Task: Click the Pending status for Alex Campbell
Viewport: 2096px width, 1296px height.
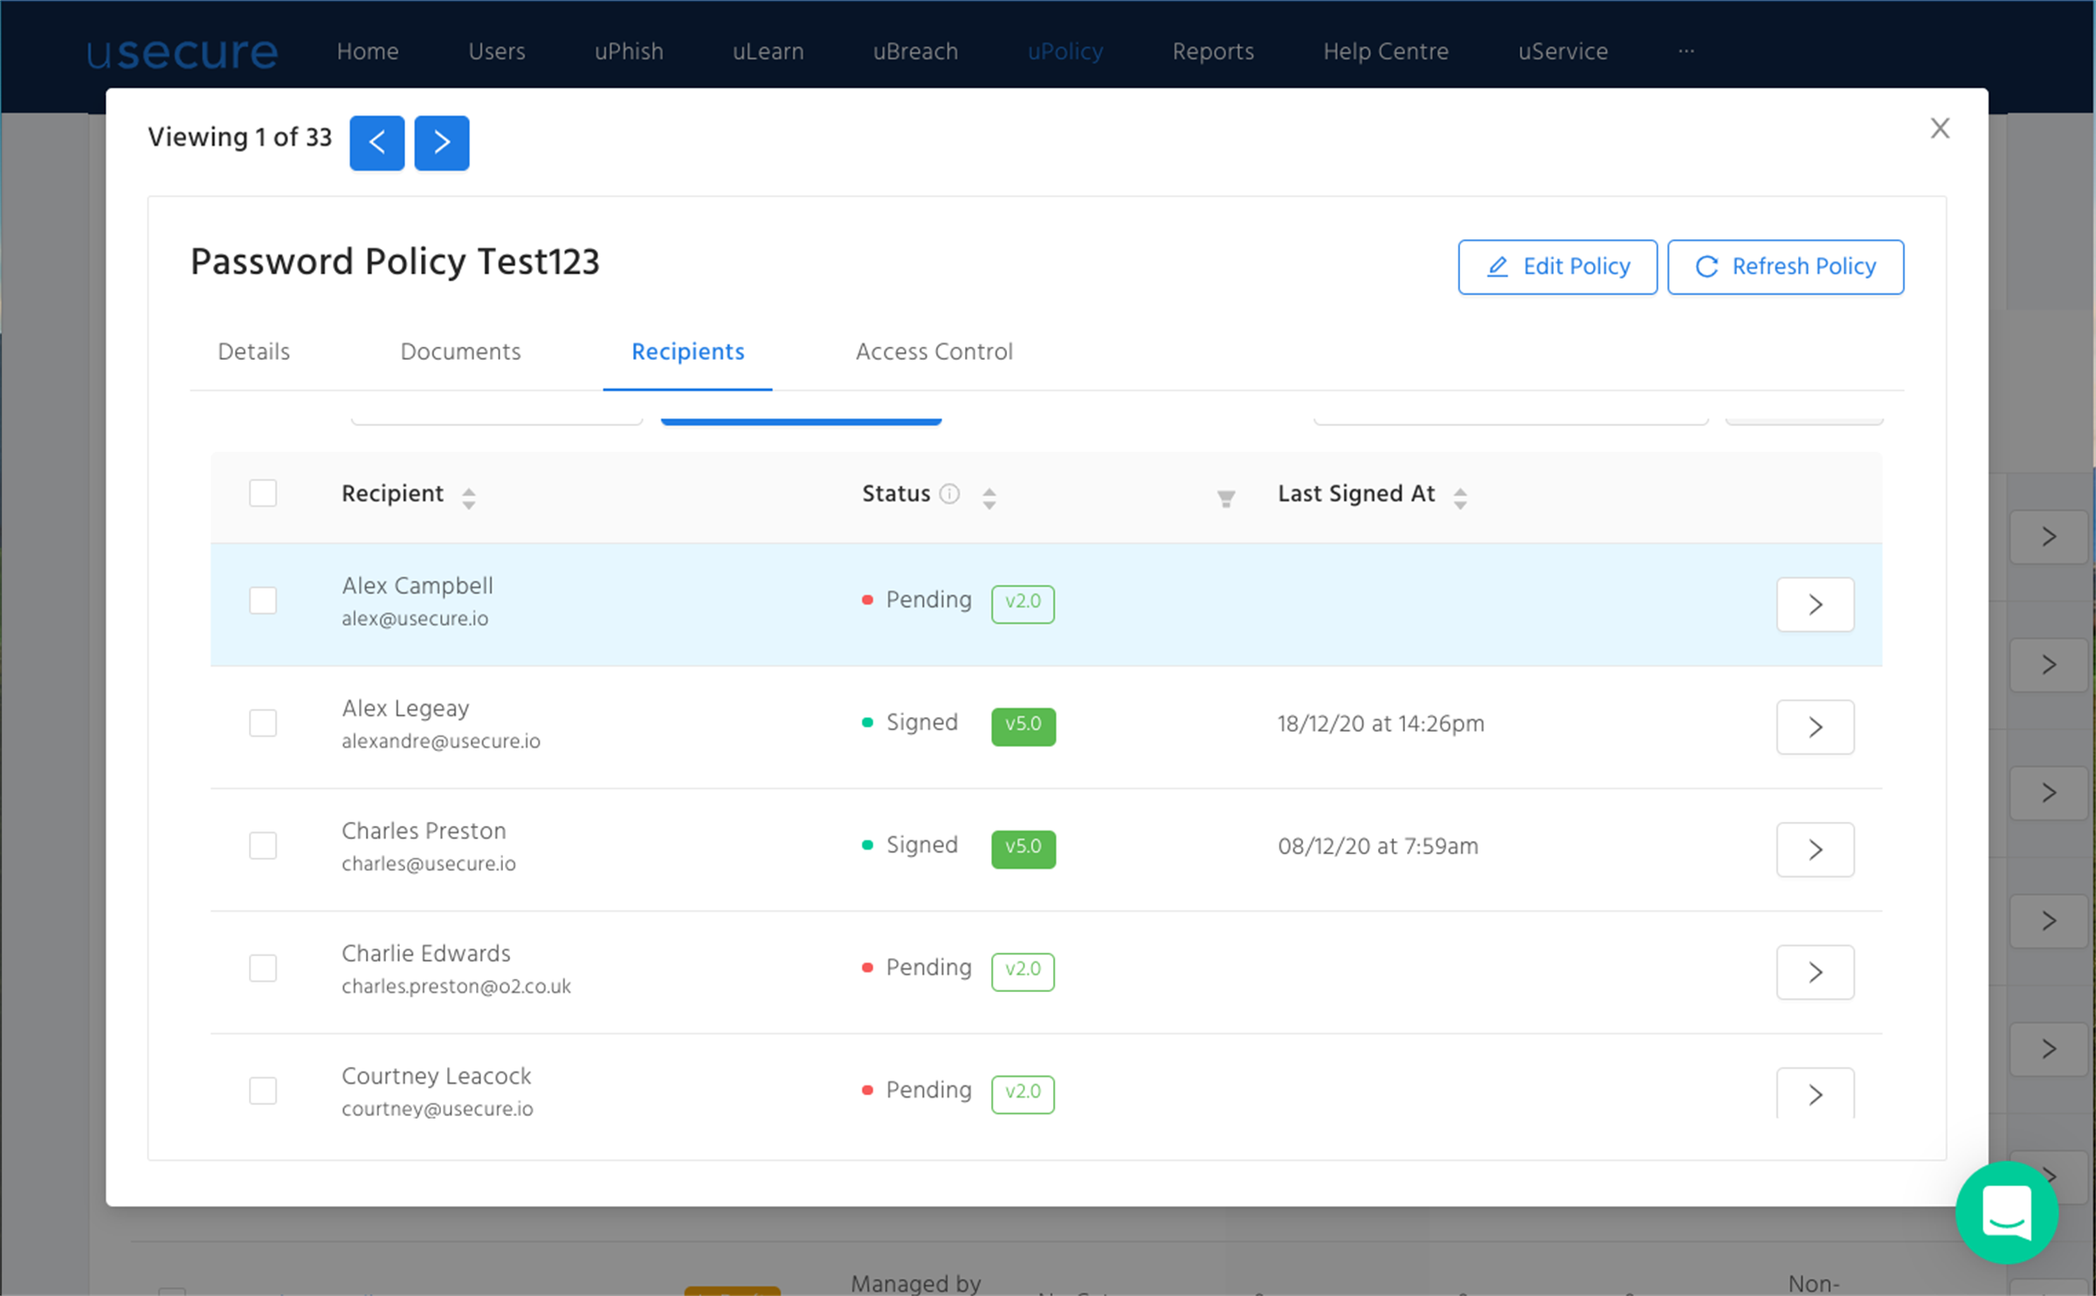Action: point(916,600)
